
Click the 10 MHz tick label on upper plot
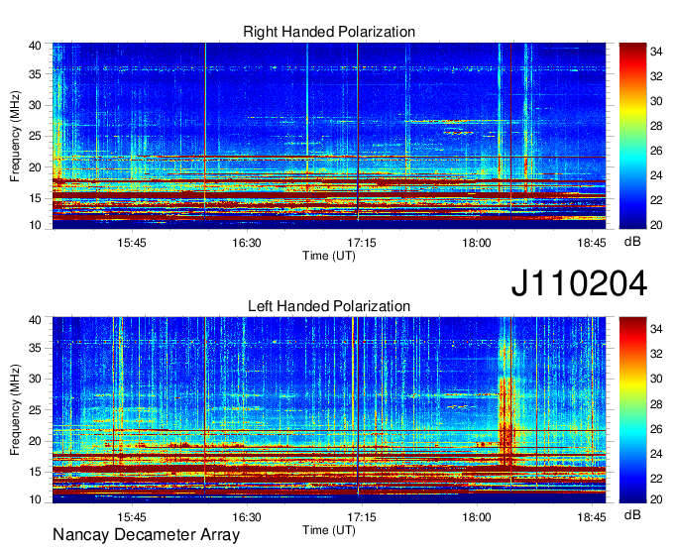(x=36, y=225)
